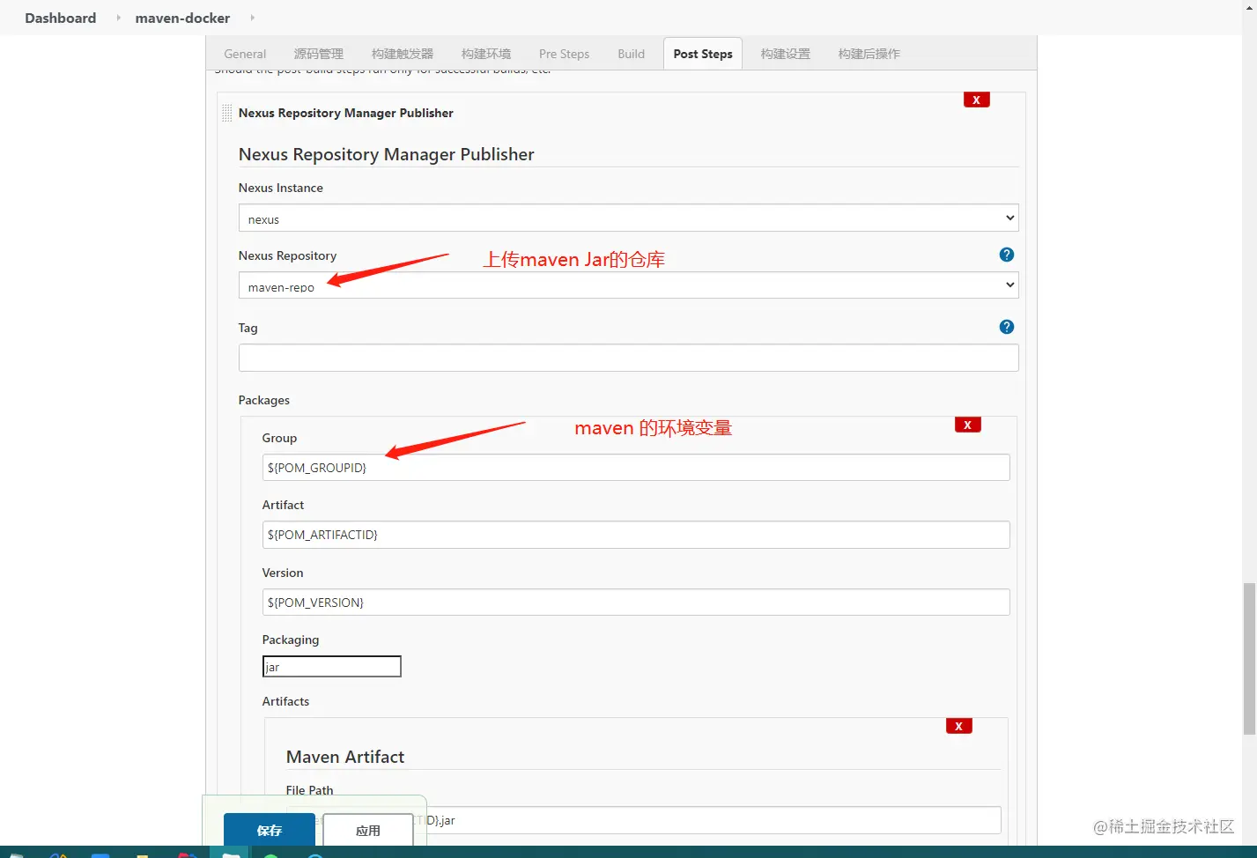Click the page vertical scrollbar thumb

coord(1249,658)
